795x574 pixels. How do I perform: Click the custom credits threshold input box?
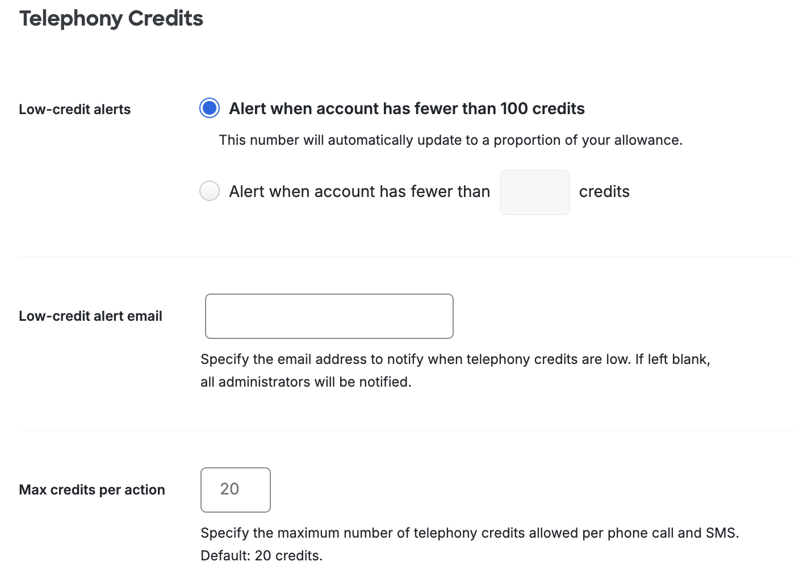point(534,192)
